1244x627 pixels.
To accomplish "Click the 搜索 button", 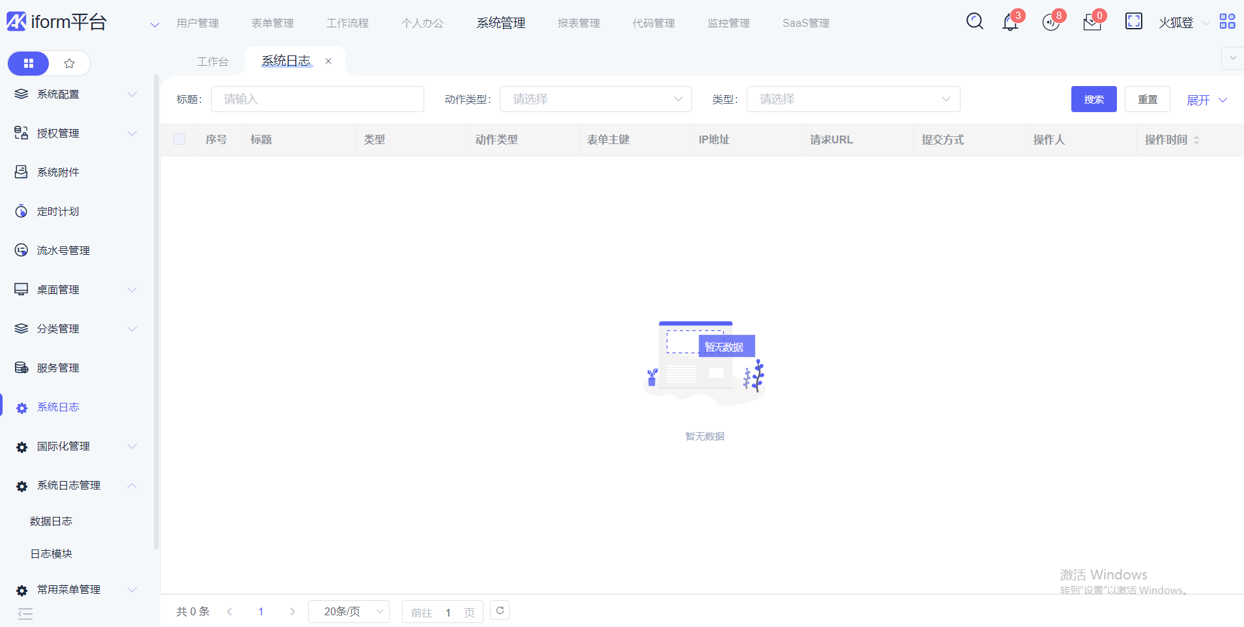I will point(1093,99).
